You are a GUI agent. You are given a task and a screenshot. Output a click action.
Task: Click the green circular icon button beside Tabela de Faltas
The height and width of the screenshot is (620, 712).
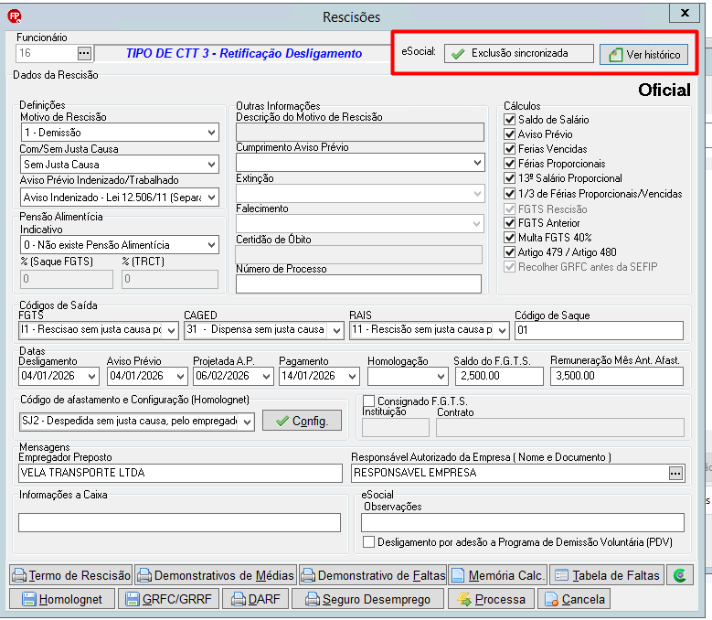680,575
